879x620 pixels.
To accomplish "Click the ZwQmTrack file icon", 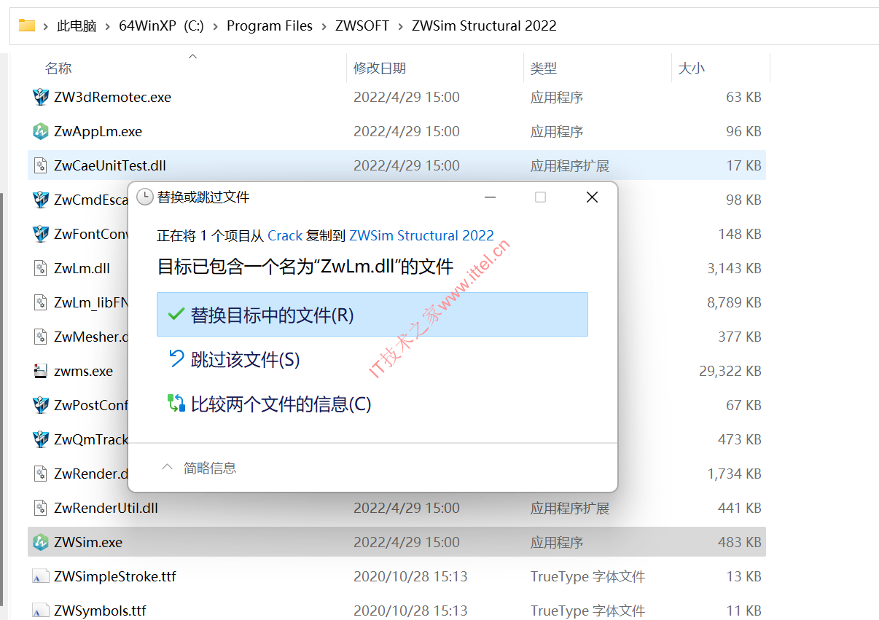I will click(41, 439).
